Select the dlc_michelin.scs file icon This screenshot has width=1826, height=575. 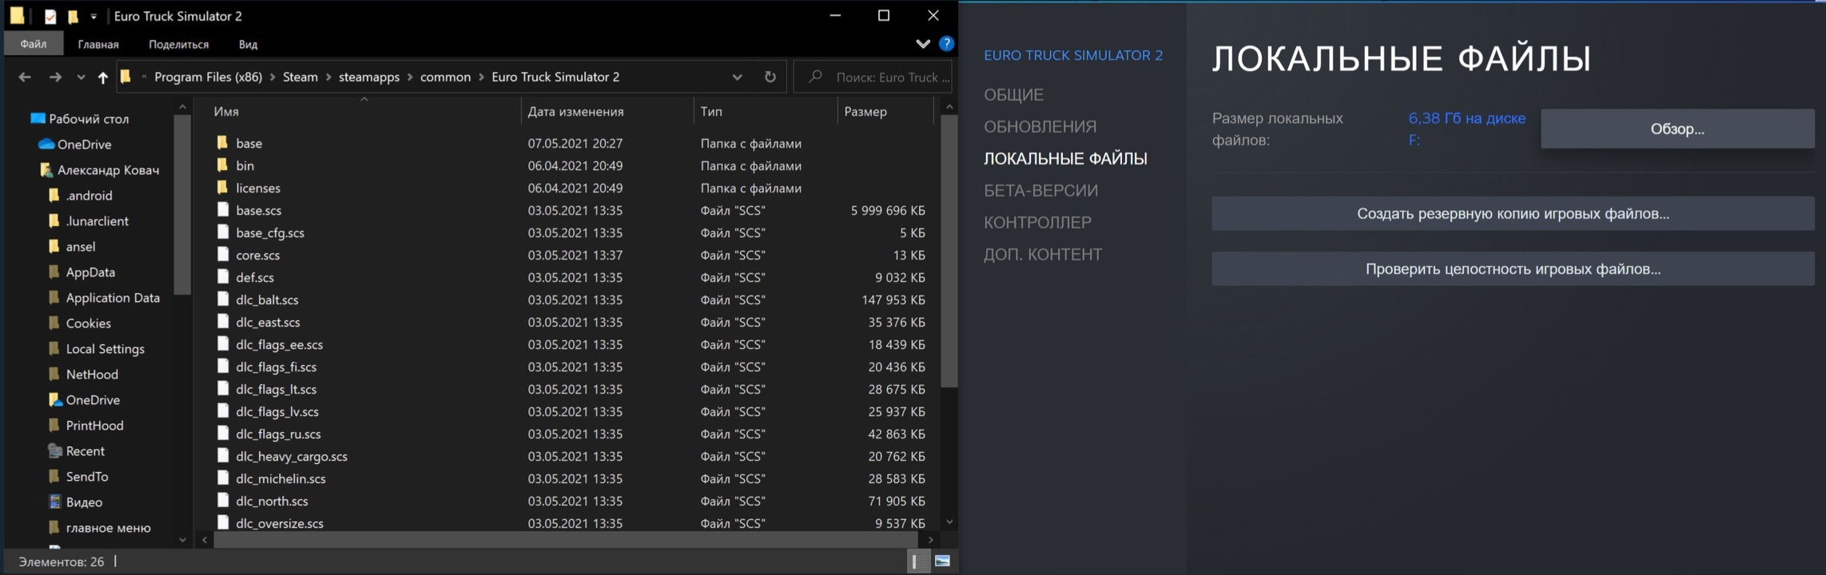223,478
